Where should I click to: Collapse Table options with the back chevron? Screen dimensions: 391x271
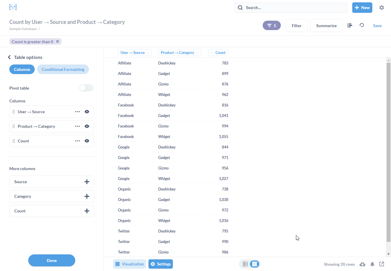9,57
